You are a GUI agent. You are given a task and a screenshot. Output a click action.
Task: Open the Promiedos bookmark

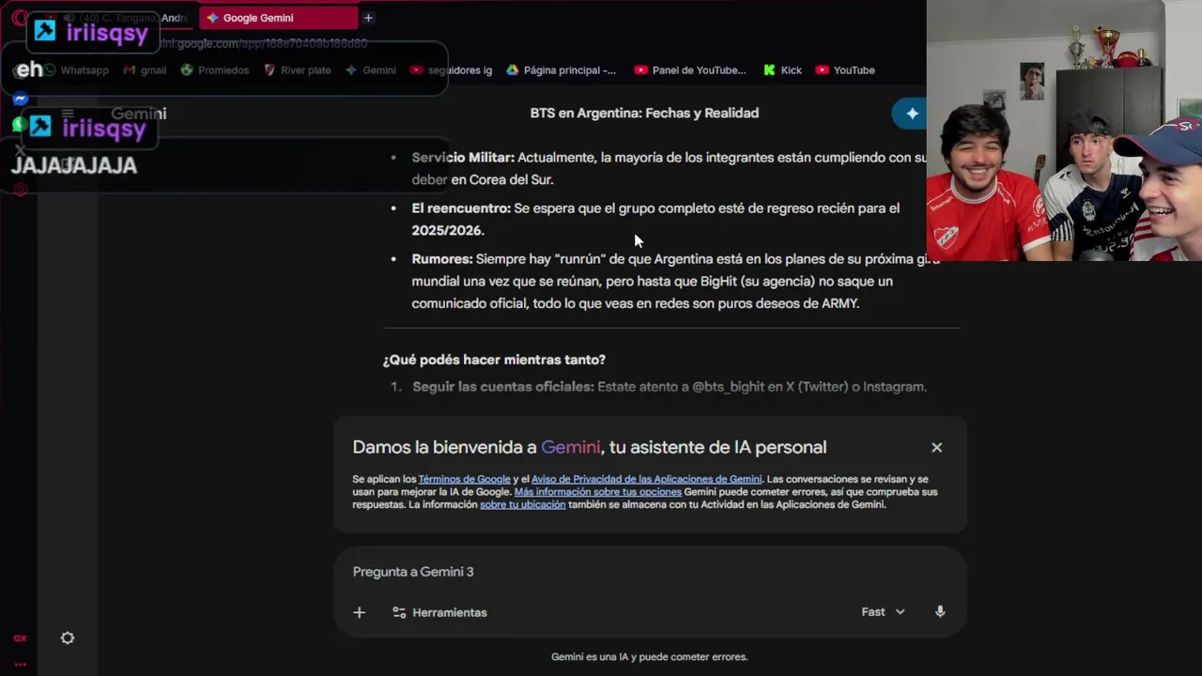[x=214, y=70]
